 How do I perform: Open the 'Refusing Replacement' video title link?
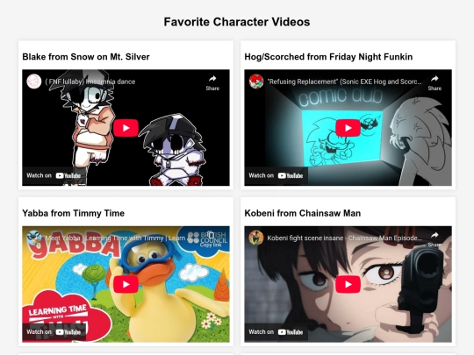[344, 82]
